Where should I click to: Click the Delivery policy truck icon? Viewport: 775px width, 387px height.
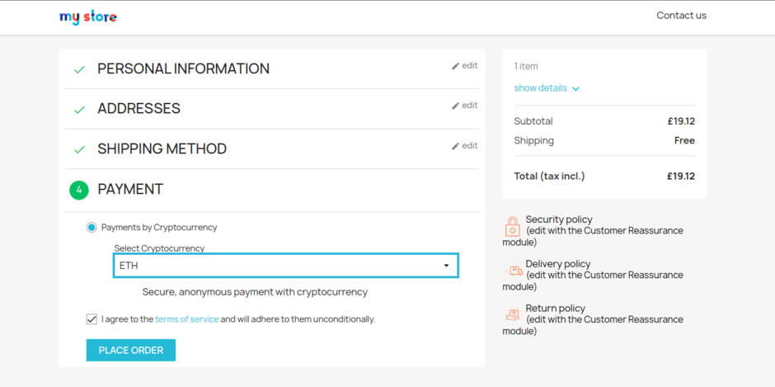(x=512, y=271)
